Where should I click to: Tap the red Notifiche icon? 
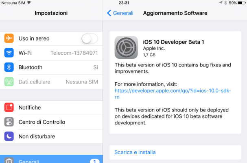[9, 107]
